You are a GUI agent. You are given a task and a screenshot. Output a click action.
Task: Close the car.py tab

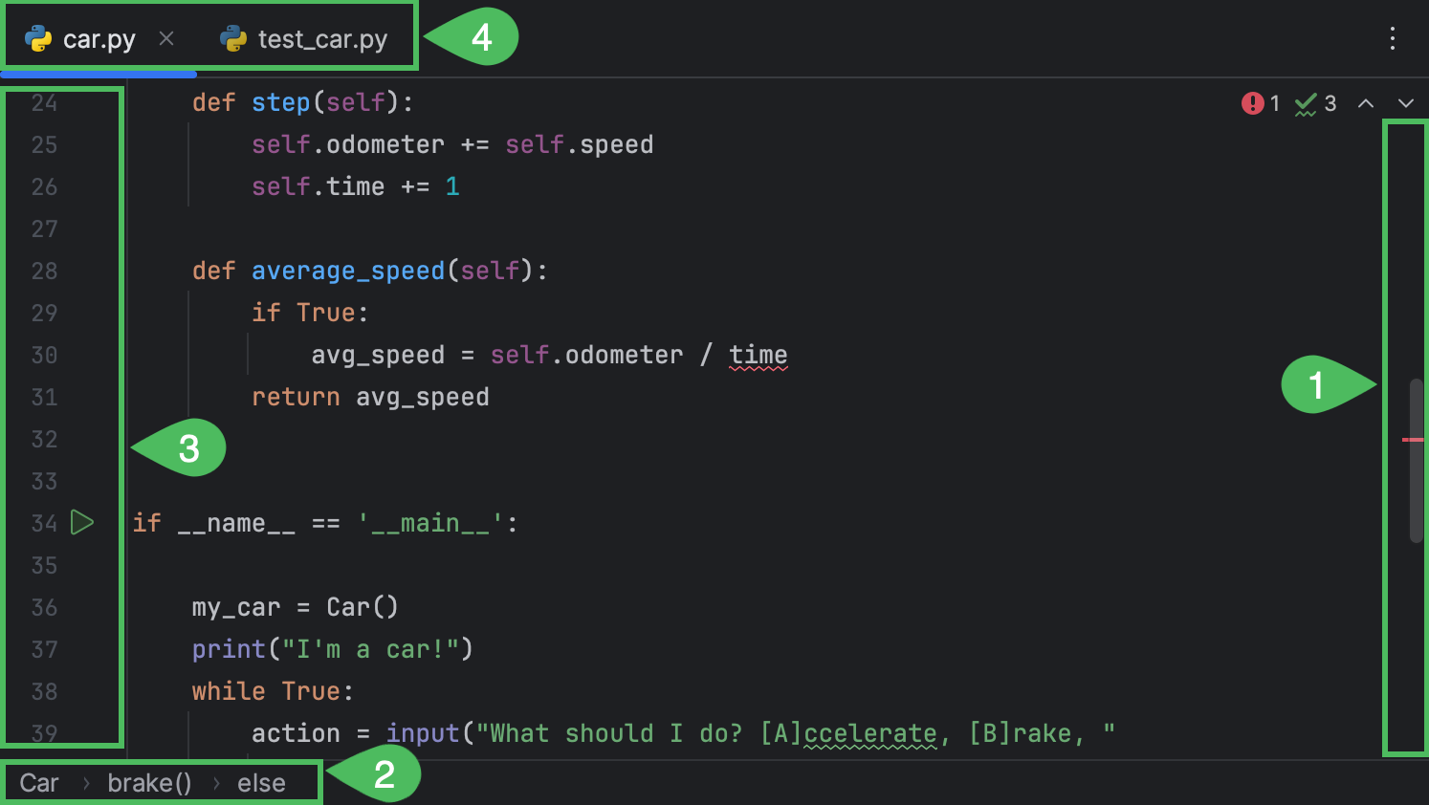(167, 39)
